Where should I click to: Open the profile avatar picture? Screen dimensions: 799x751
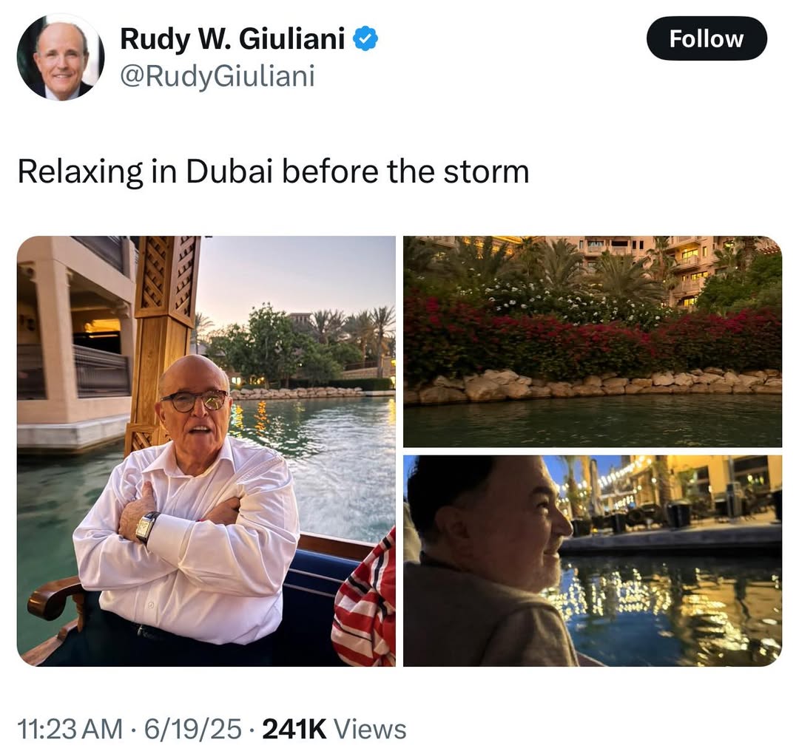[60, 57]
